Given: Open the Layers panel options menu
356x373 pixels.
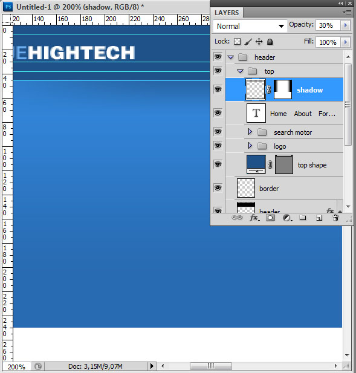Looking at the screenshot, I should pyautogui.click(x=347, y=12).
